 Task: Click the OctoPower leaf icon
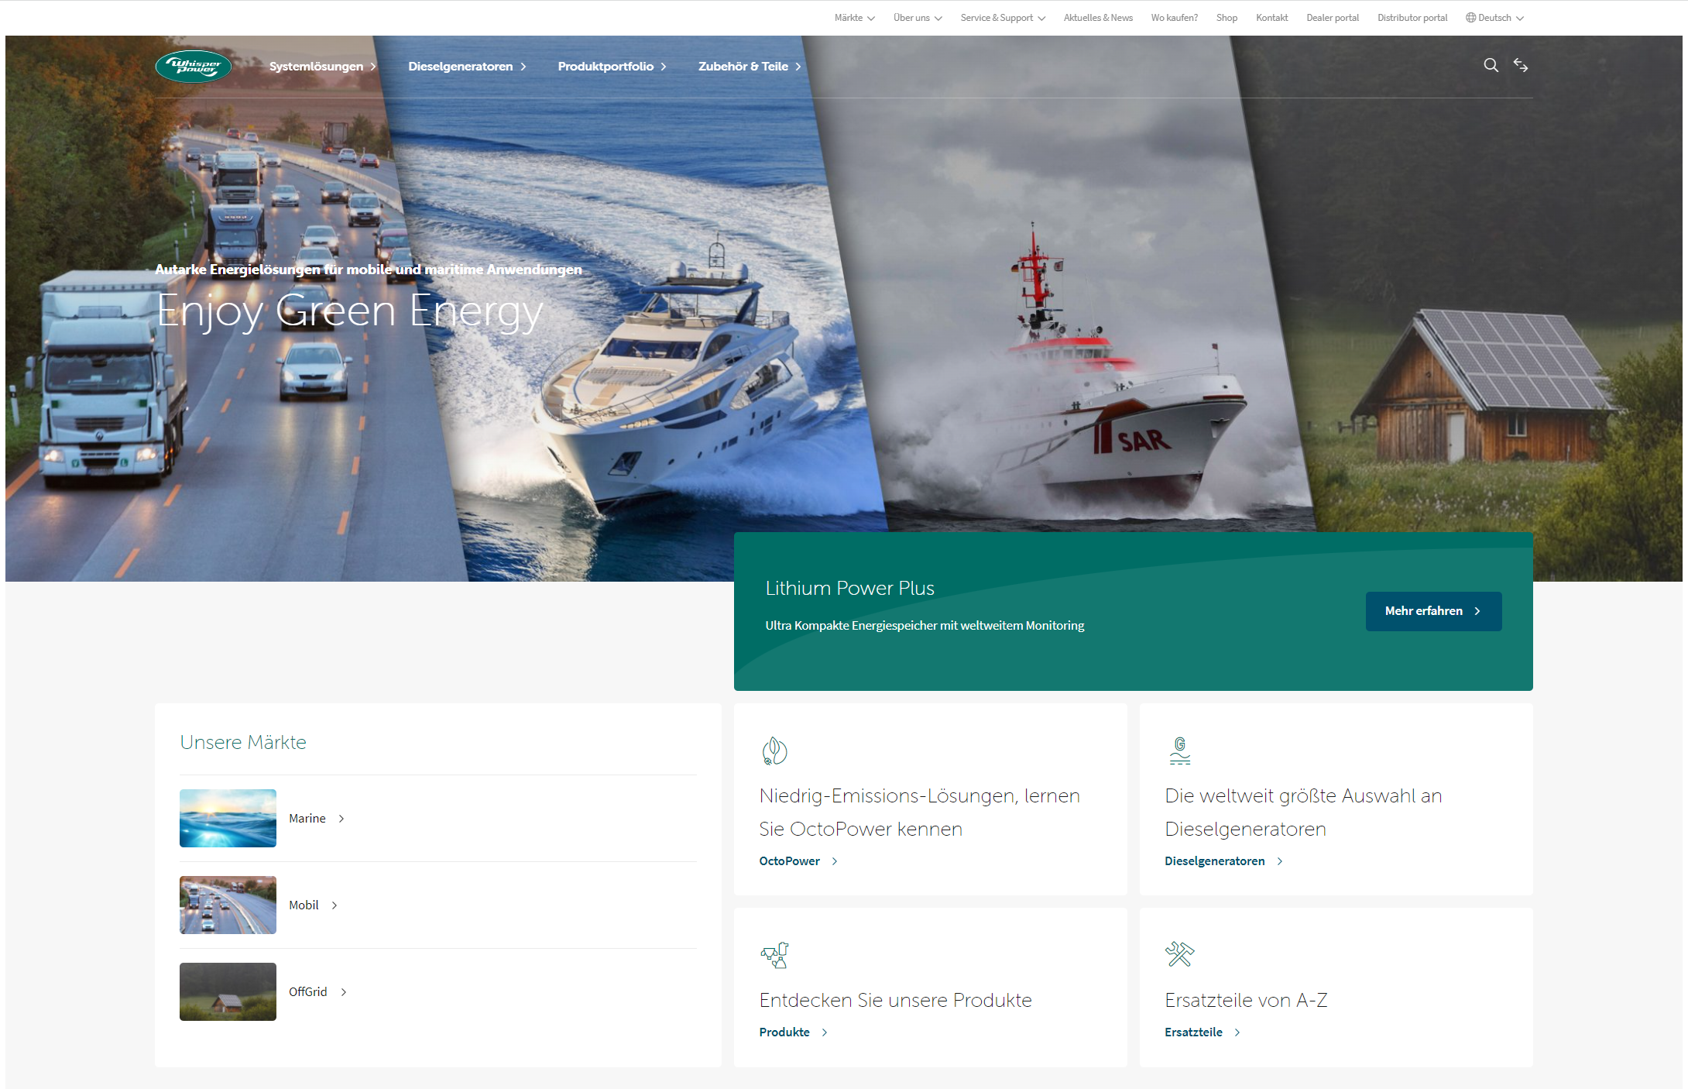click(774, 751)
